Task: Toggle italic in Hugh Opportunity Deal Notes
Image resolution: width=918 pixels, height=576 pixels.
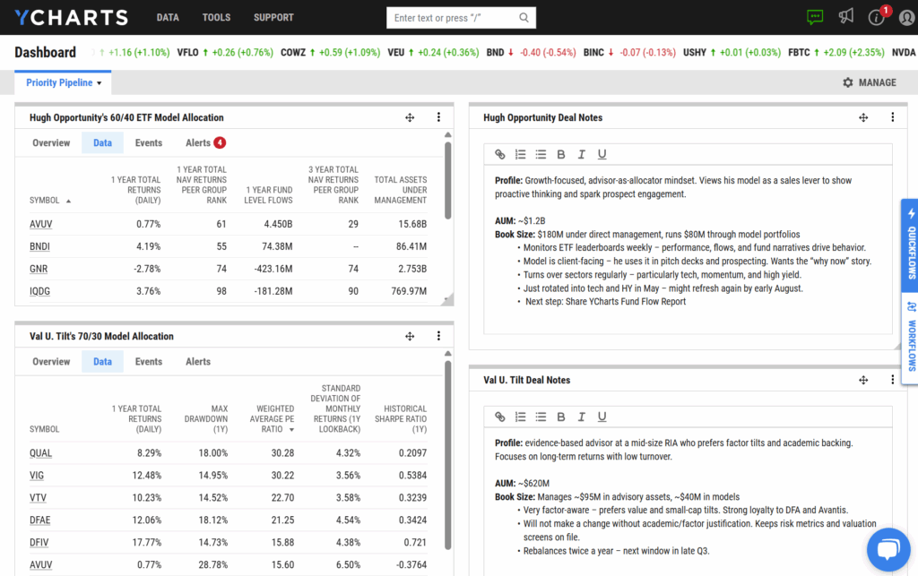Action: [x=581, y=154]
